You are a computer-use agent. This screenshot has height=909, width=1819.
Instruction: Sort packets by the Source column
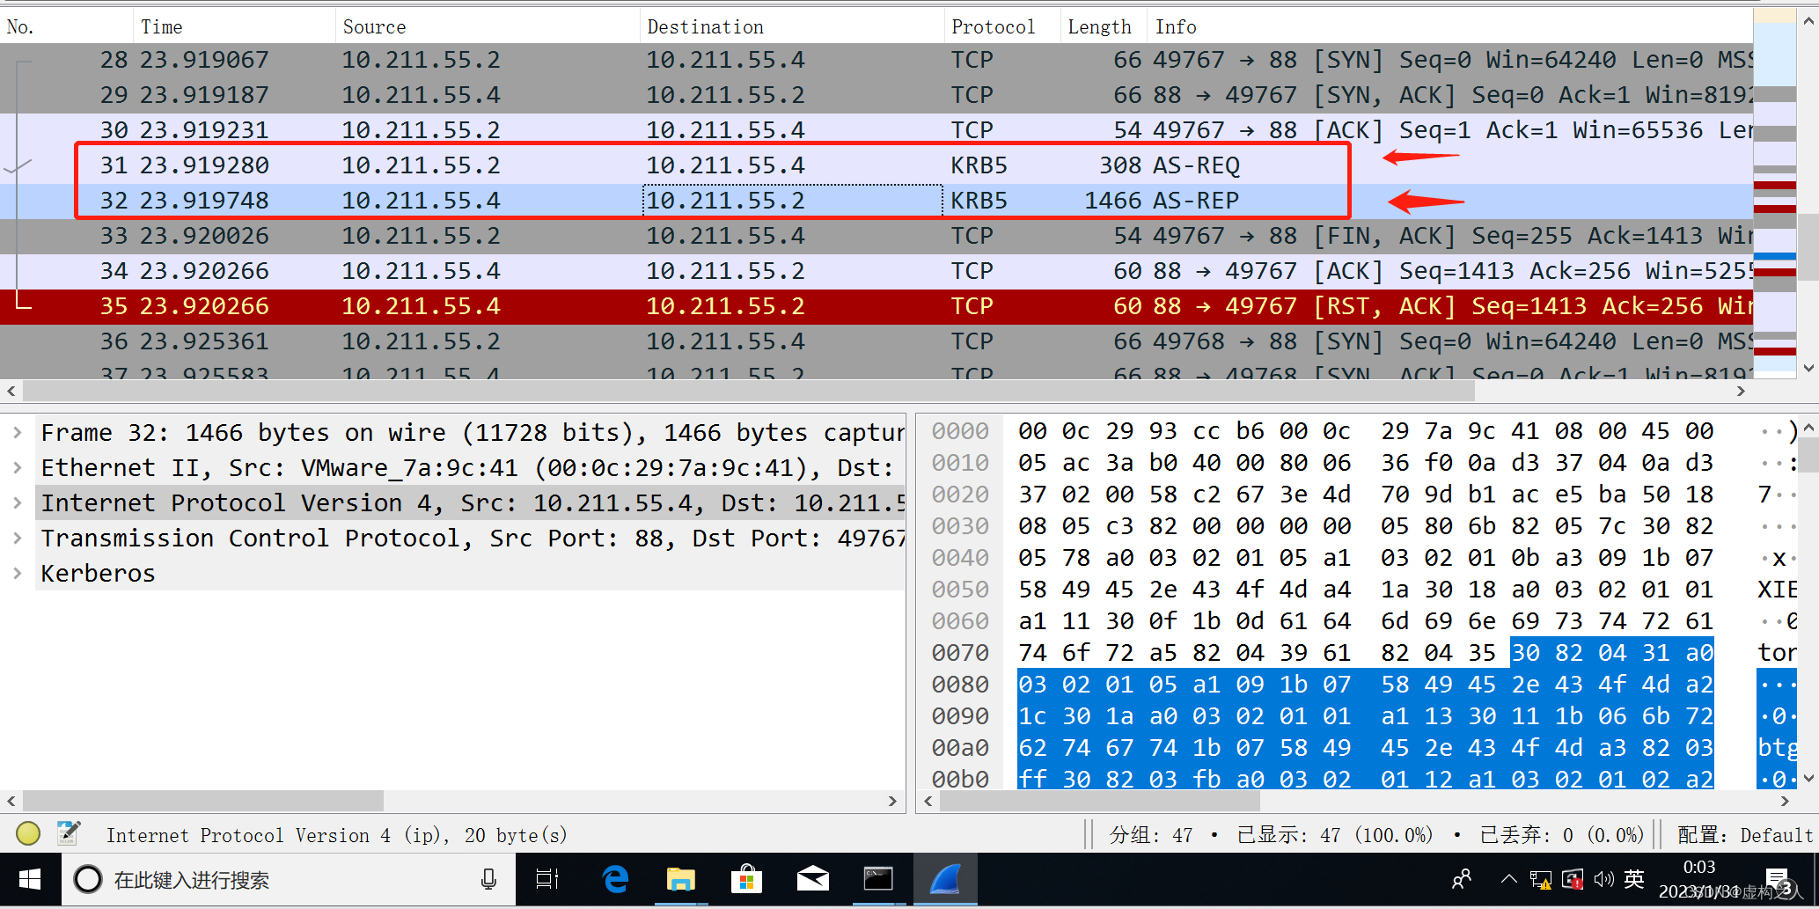pyautogui.click(x=488, y=26)
